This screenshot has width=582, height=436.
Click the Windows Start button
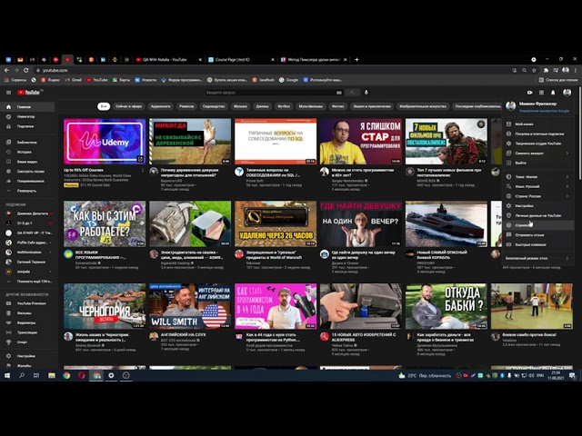click(x=7, y=375)
